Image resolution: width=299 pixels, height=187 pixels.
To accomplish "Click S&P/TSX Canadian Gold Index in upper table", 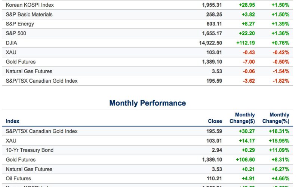I will [41, 80].
